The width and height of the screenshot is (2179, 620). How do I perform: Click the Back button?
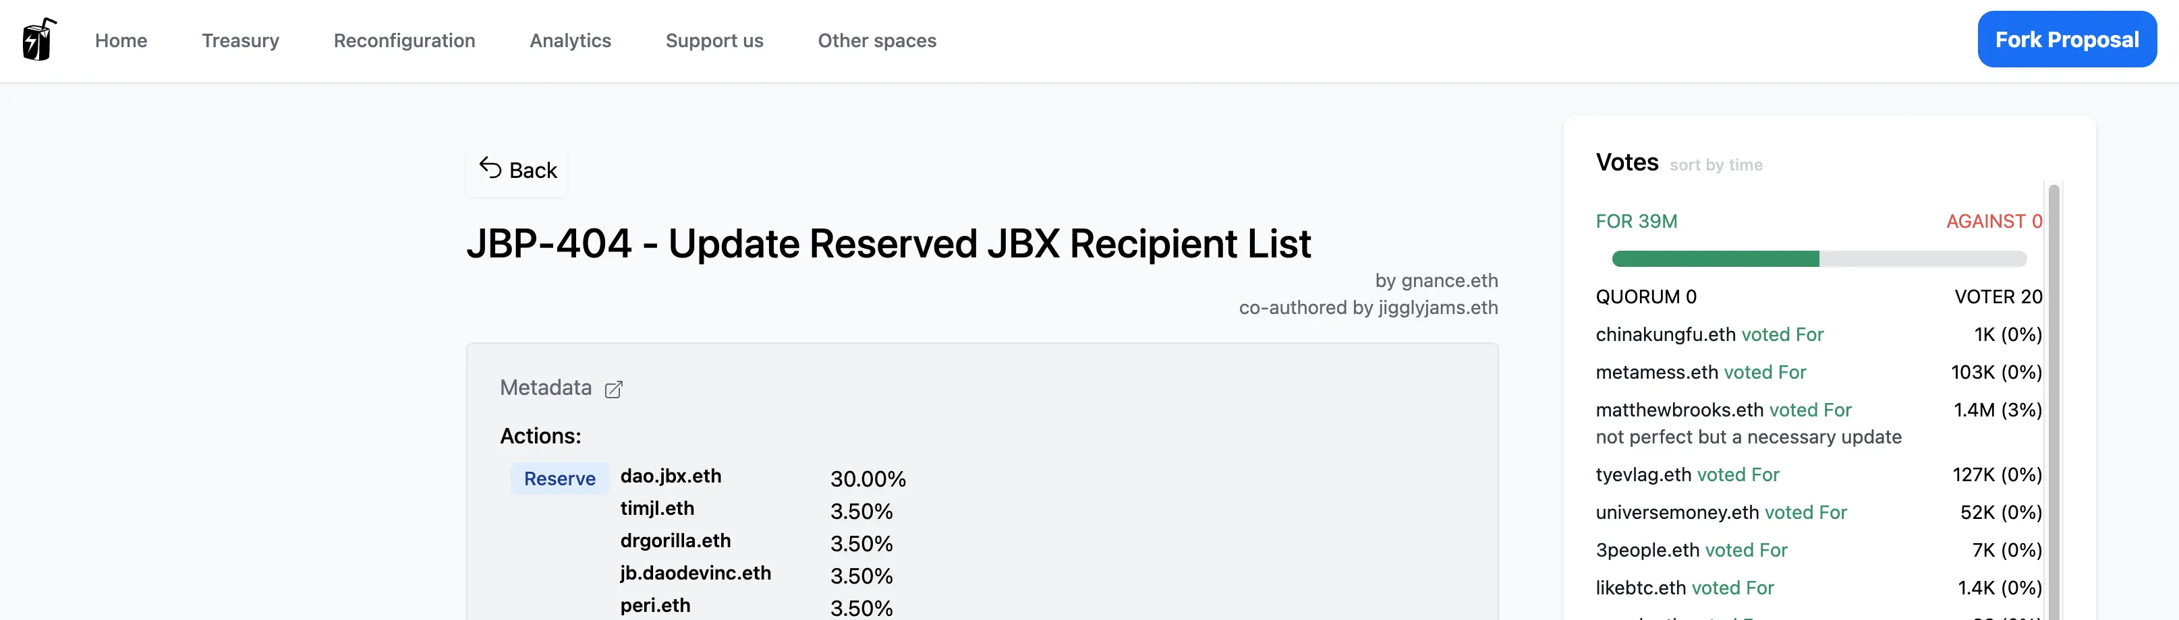(516, 169)
